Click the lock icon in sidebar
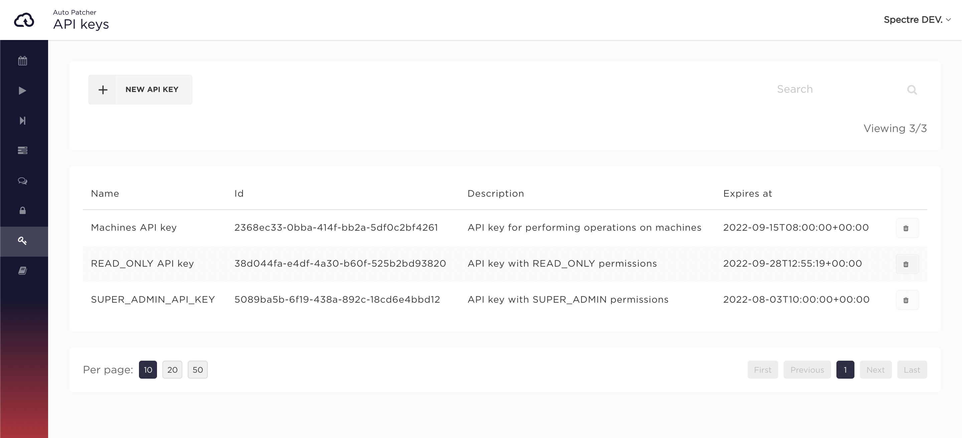The height and width of the screenshot is (438, 962). point(24,211)
